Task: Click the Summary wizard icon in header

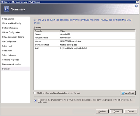Action: (x=6, y=9)
